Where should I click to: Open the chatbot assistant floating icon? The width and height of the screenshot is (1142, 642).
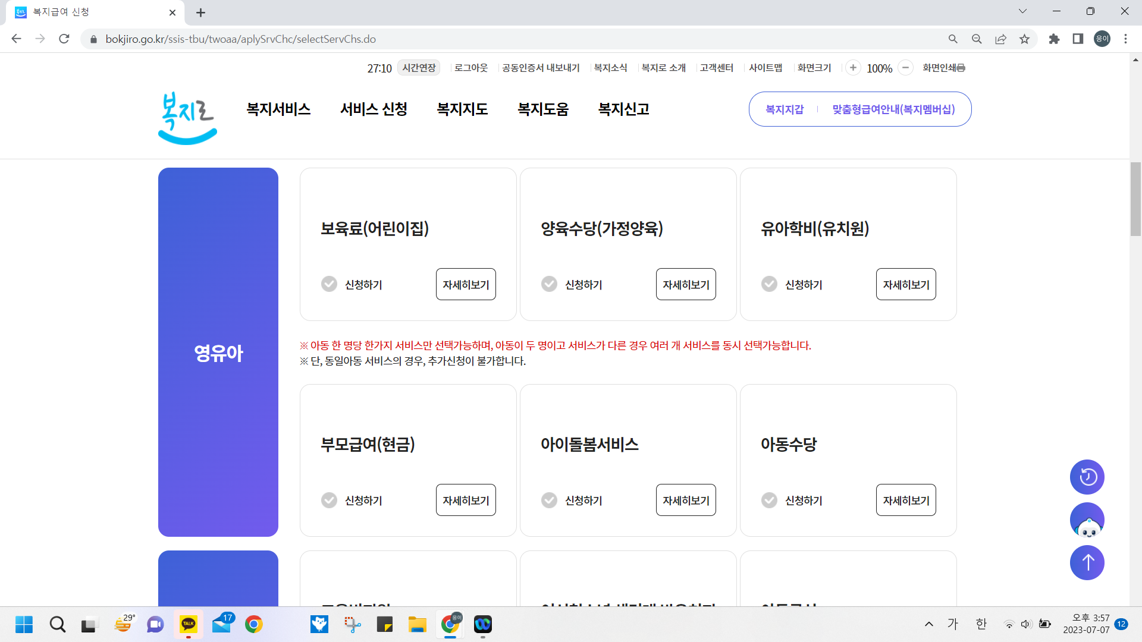pos(1087,520)
